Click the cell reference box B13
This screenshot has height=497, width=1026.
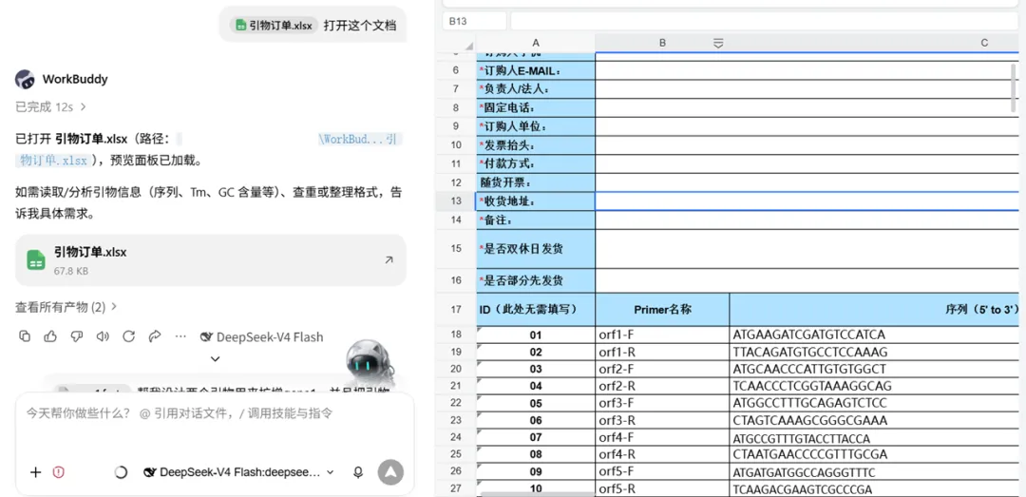click(474, 21)
